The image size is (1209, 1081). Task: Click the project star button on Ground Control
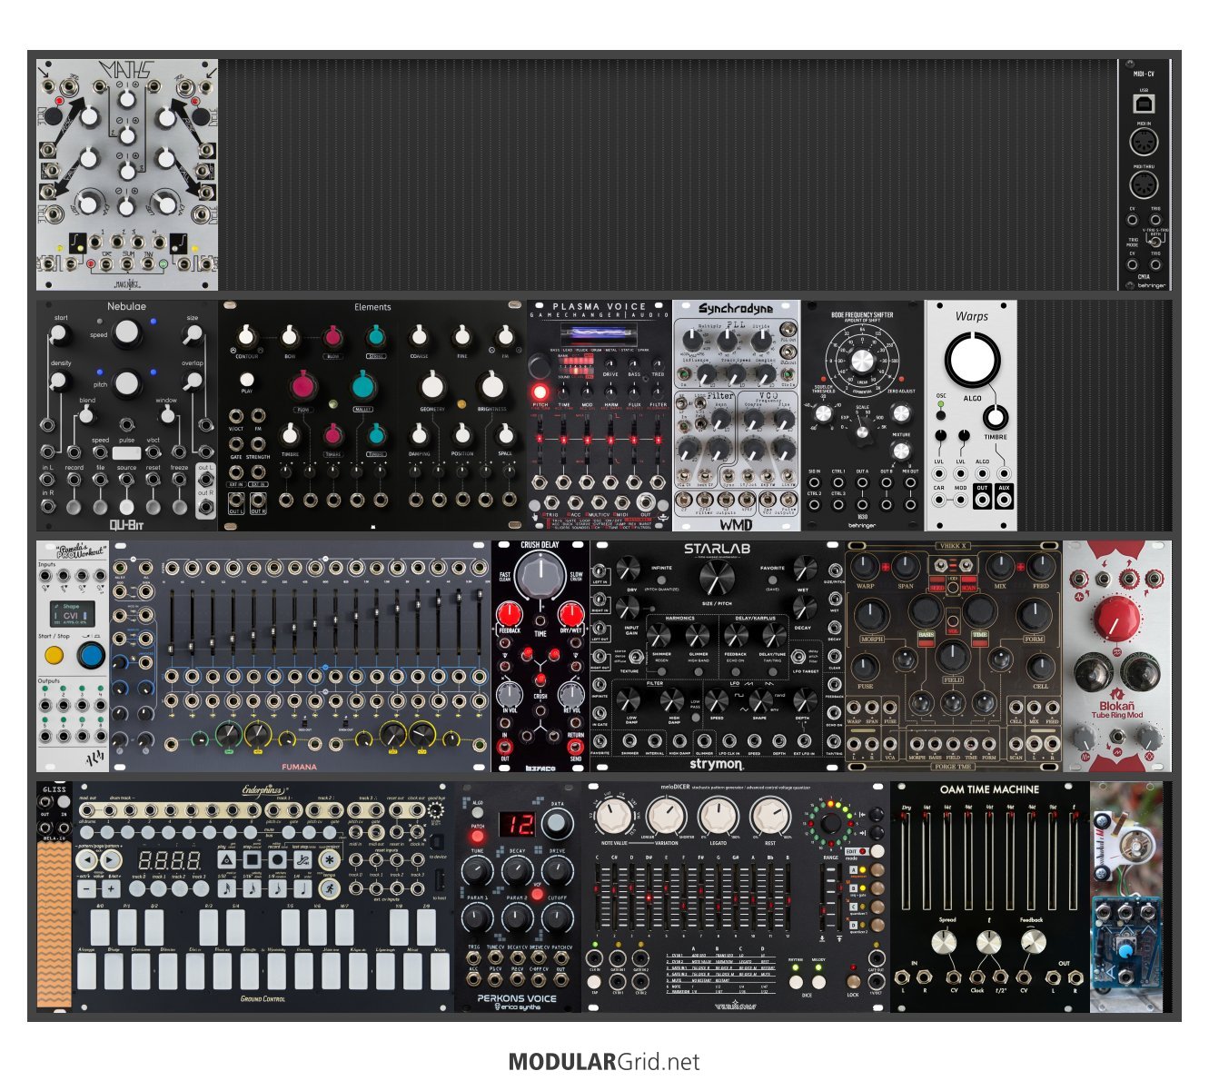point(329,860)
